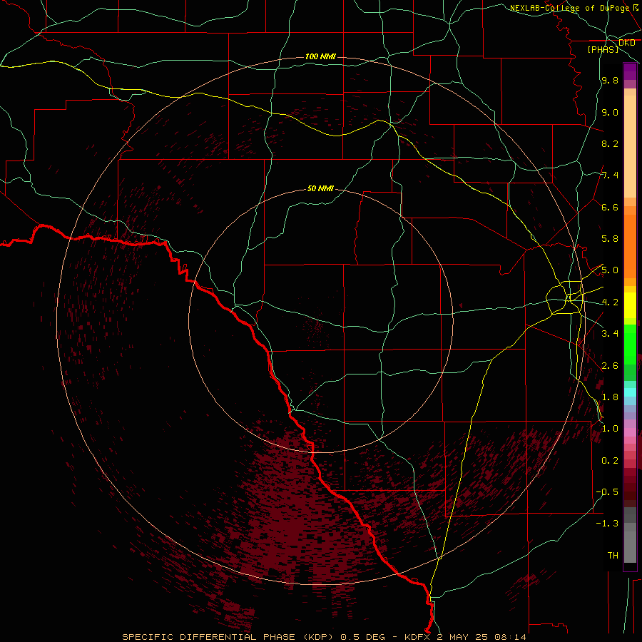Select the 0.2 value on color scale
The image size is (642, 642).
pyautogui.click(x=610, y=461)
